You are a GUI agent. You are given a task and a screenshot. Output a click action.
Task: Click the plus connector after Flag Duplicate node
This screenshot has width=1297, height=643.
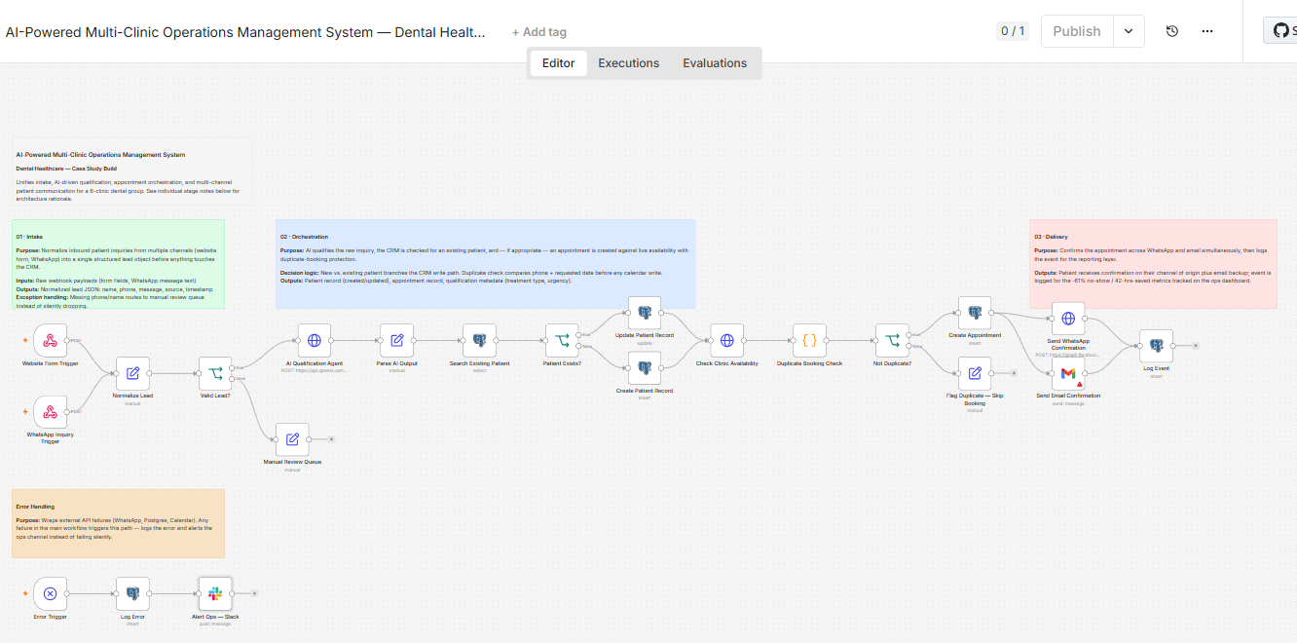click(x=1014, y=373)
